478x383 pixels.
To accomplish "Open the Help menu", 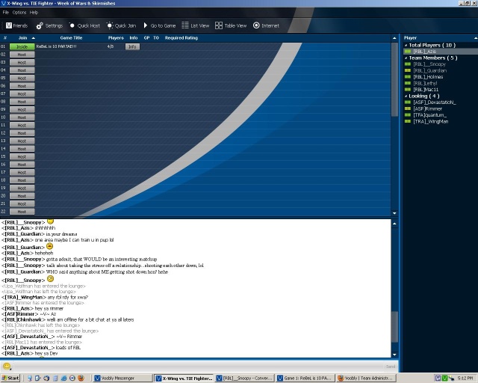I will point(34,13).
